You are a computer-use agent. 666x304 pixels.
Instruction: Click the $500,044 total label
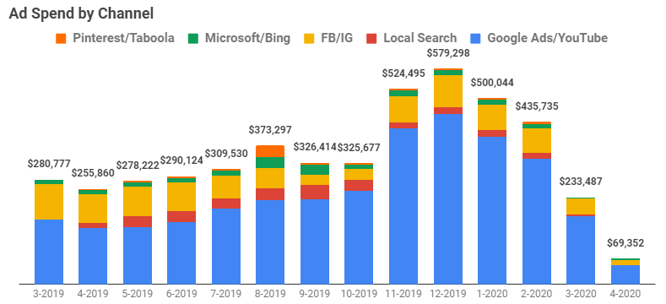[x=492, y=83]
